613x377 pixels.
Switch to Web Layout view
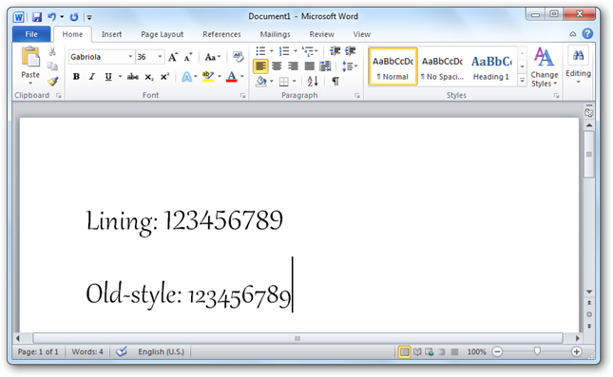point(430,352)
